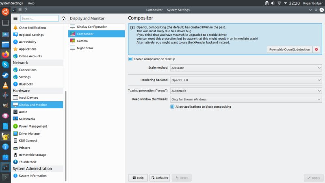325x183 pixels.
Task: Click the 22:20 clock
Action: tap(294, 3)
